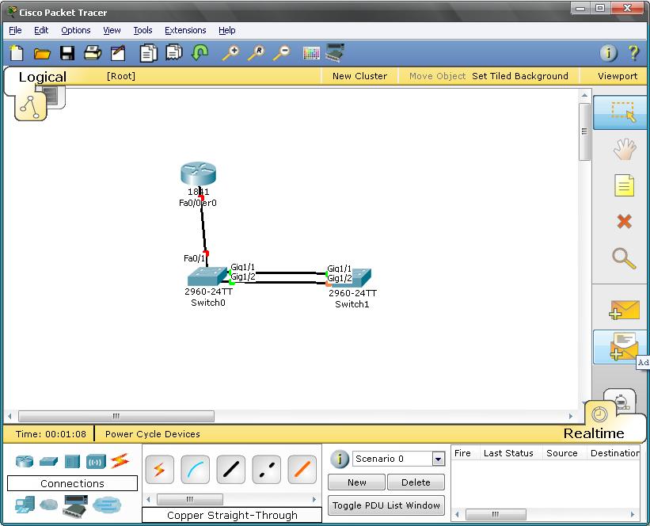Screen dimensions: 650x526
Task: Select the Hubs device category icon
Action: tap(72, 462)
